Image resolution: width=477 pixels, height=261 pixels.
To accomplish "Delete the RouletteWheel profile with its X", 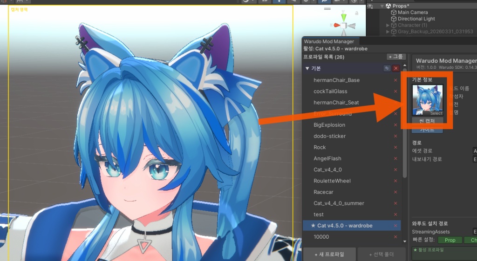I will pyautogui.click(x=395, y=181).
